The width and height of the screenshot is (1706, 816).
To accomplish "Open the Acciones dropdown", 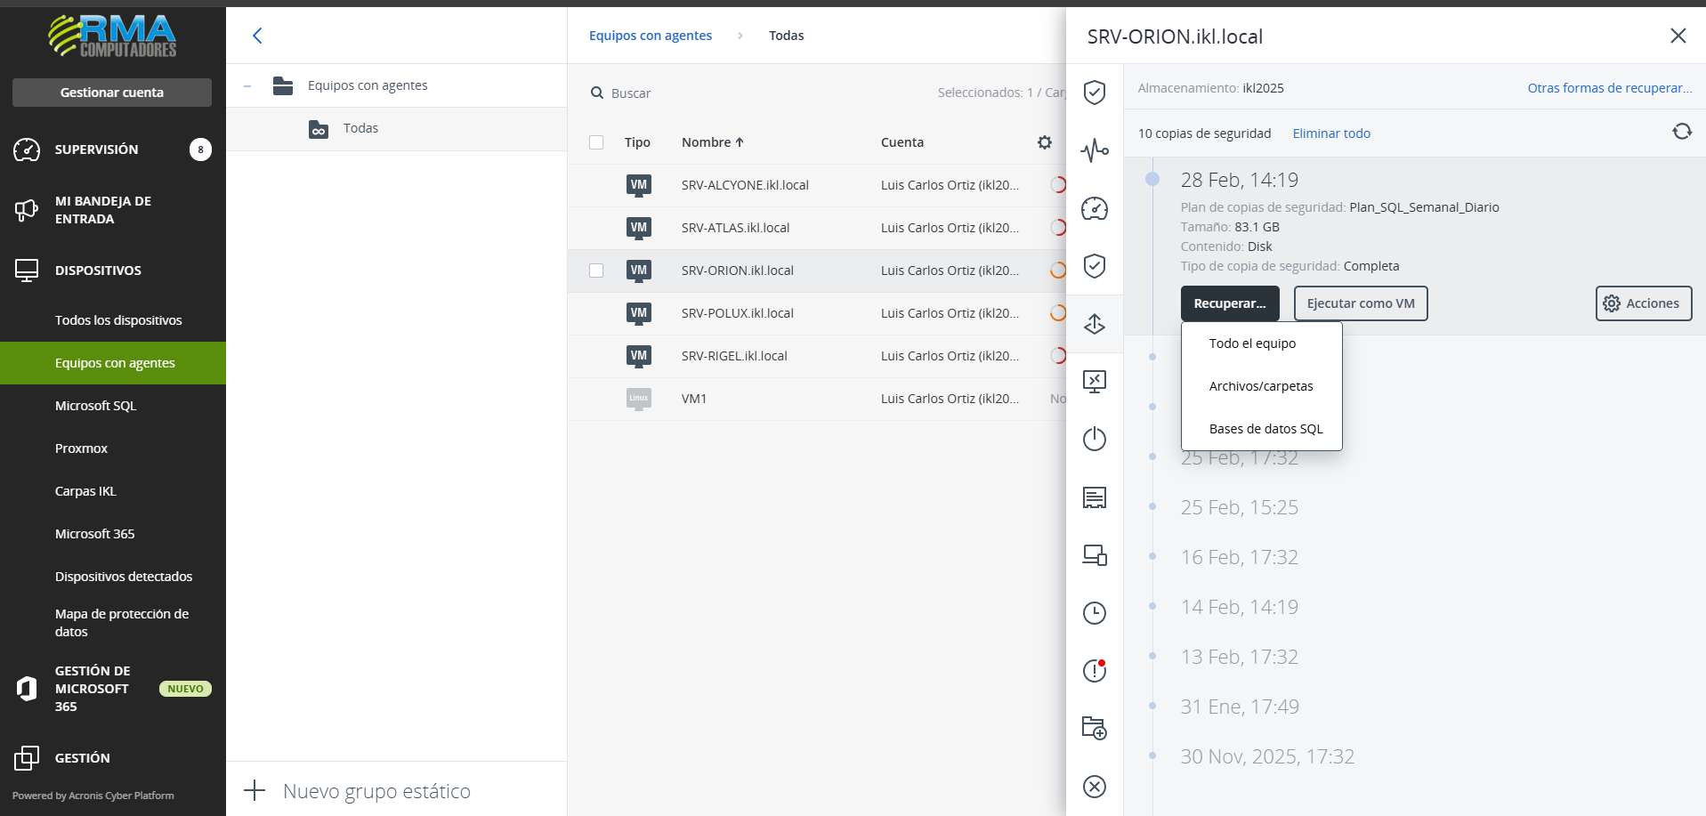I will tap(1643, 303).
